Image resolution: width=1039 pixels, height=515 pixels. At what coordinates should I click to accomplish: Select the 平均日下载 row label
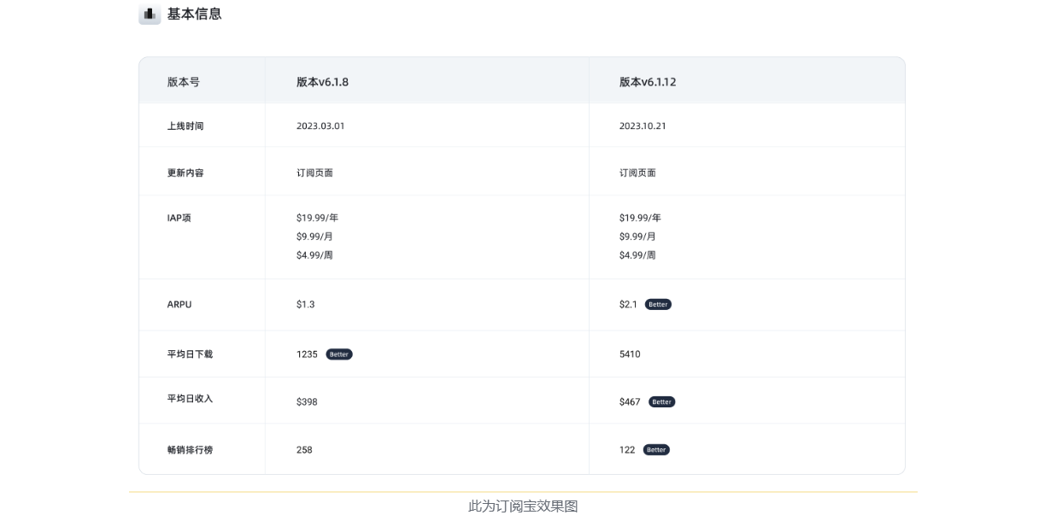pyautogui.click(x=190, y=354)
